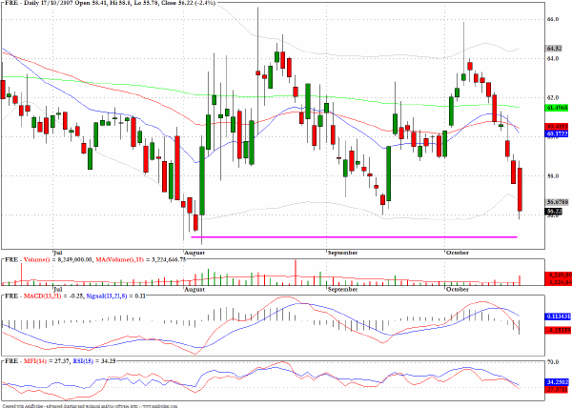Click the Jul label under the price pane
Screen dimensions: 572x408
tap(57, 253)
